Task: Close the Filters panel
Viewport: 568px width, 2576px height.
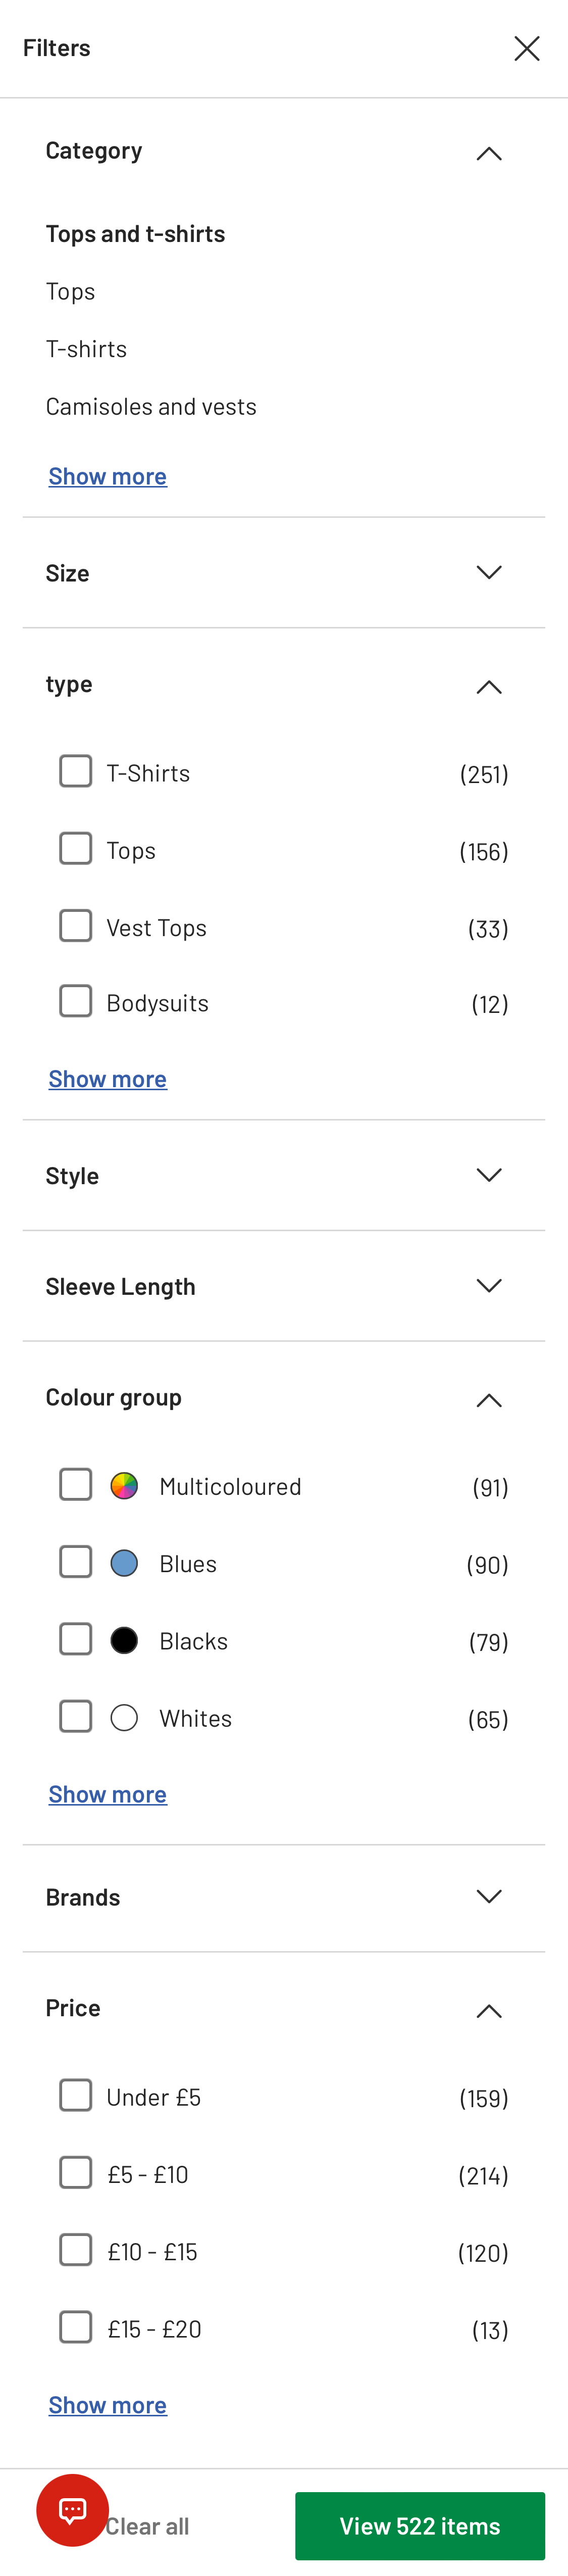Action: tap(527, 47)
